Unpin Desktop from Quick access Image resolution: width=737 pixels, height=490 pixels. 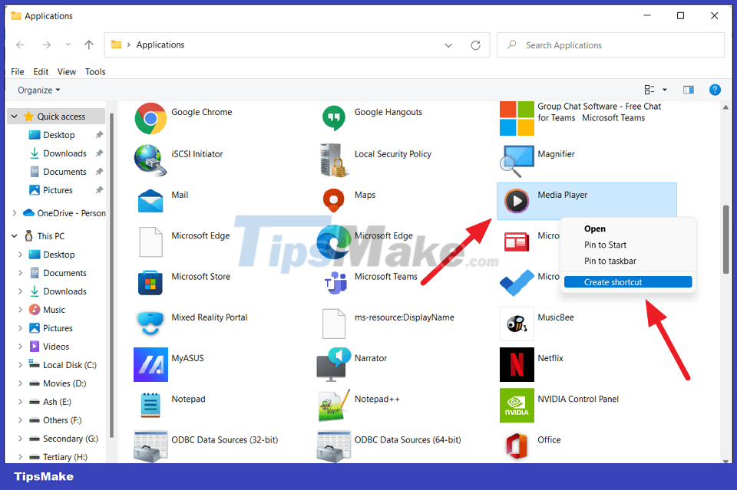coord(99,134)
